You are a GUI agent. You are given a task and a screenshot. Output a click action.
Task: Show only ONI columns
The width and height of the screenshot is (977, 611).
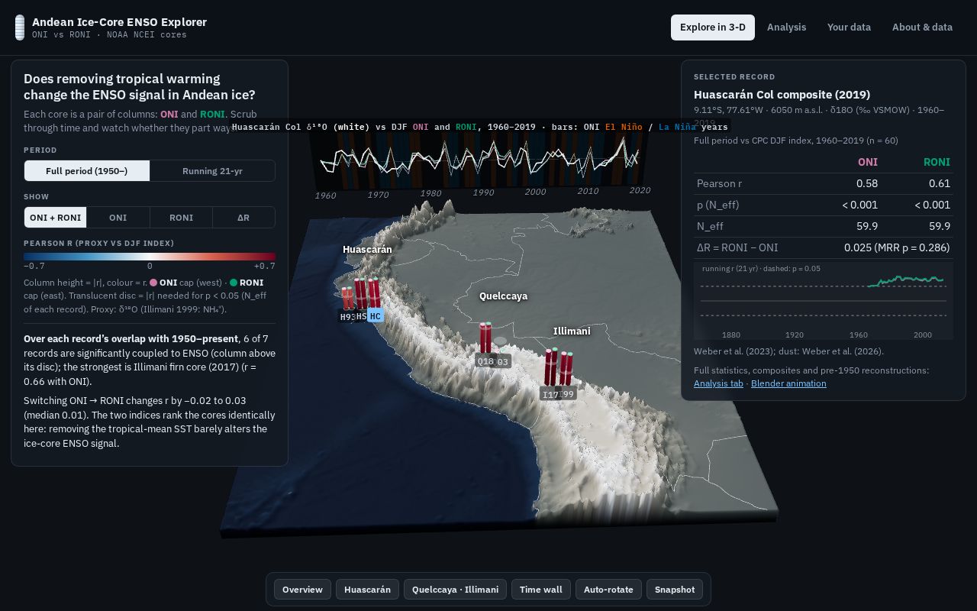click(118, 218)
